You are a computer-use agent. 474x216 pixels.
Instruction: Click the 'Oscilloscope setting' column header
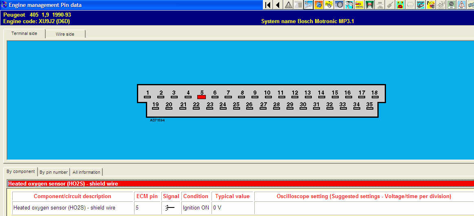point(364,197)
